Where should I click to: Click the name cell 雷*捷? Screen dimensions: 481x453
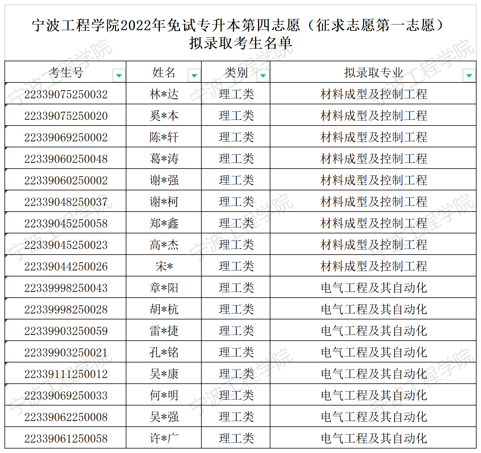point(164,330)
